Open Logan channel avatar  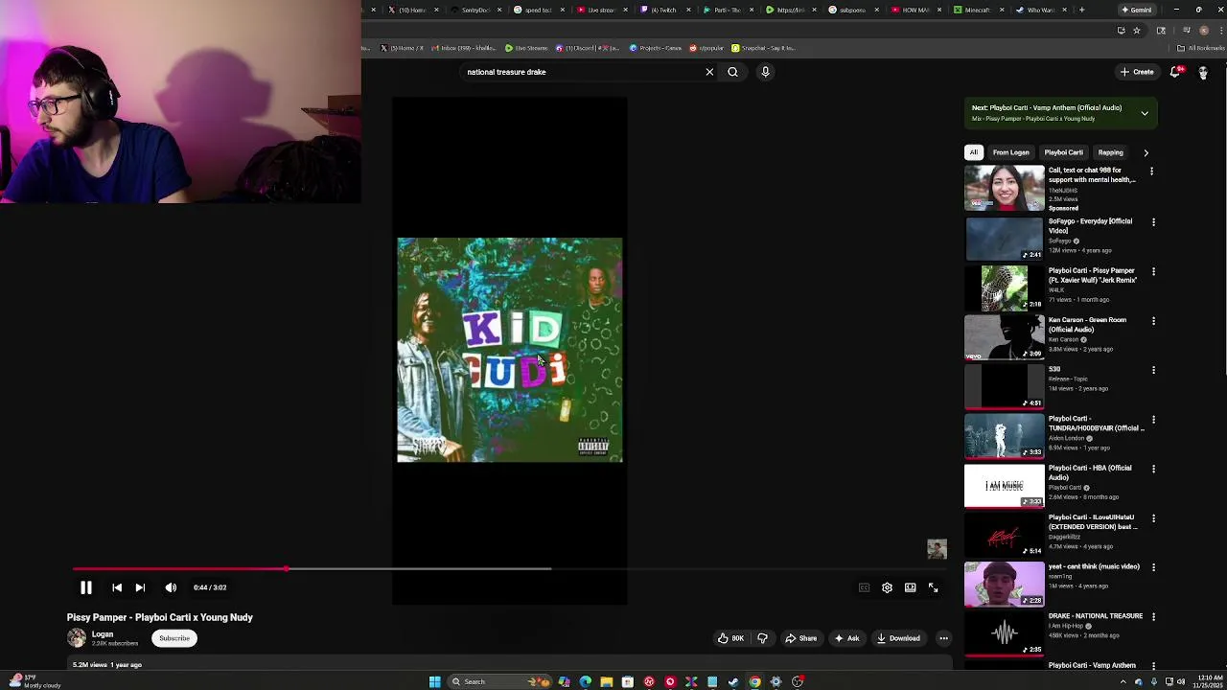point(76,638)
